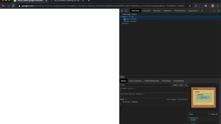Open the Accessibility tab
The image size is (221, 124).
(x=179, y=81)
